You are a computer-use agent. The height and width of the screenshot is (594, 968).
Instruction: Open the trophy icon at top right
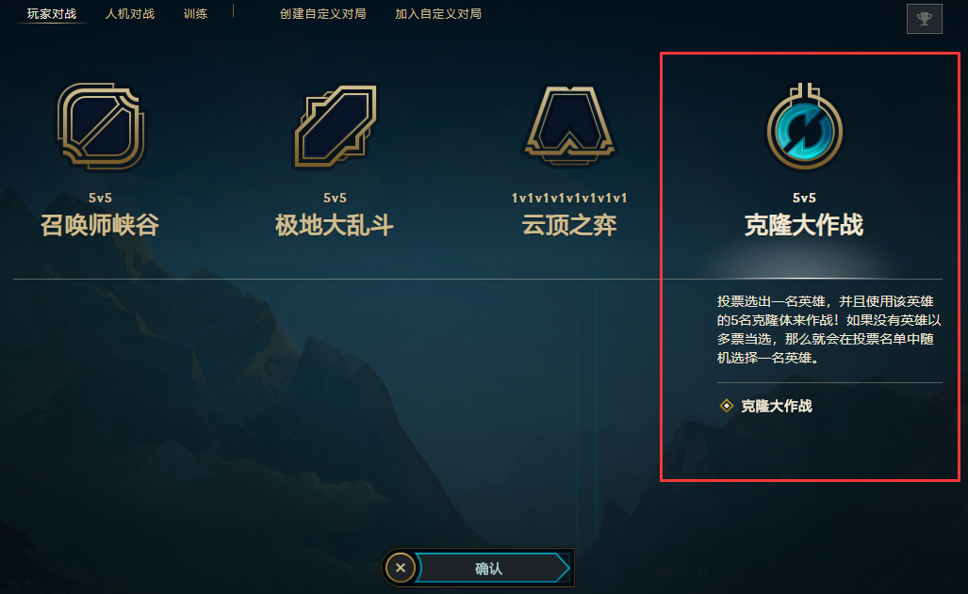[924, 19]
